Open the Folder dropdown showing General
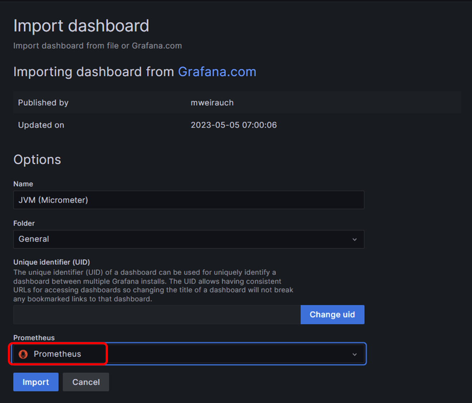Image resolution: width=472 pixels, height=403 pixels. click(189, 239)
